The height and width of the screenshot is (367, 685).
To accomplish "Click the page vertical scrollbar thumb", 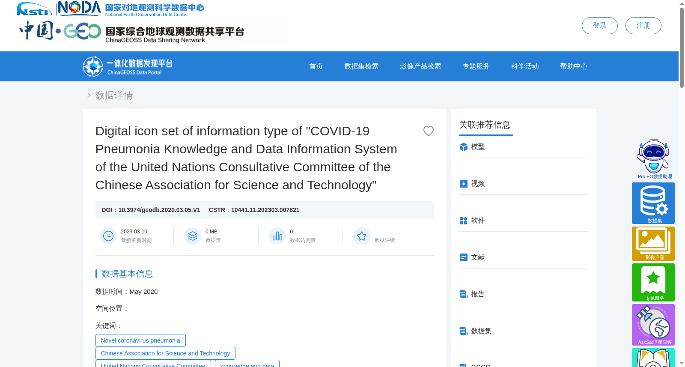I will (682, 47).
